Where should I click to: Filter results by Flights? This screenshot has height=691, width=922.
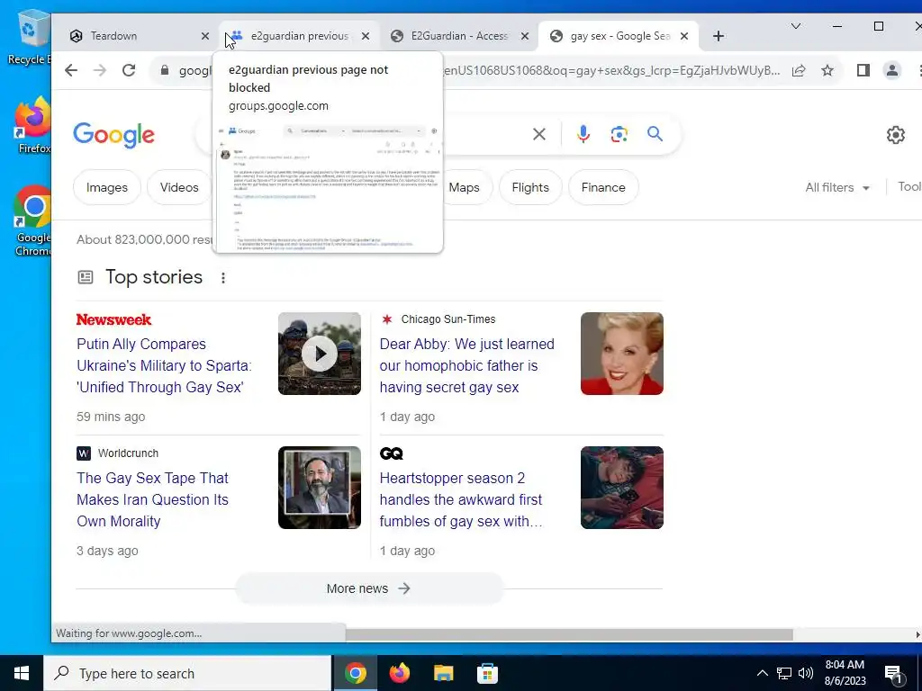[530, 187]
